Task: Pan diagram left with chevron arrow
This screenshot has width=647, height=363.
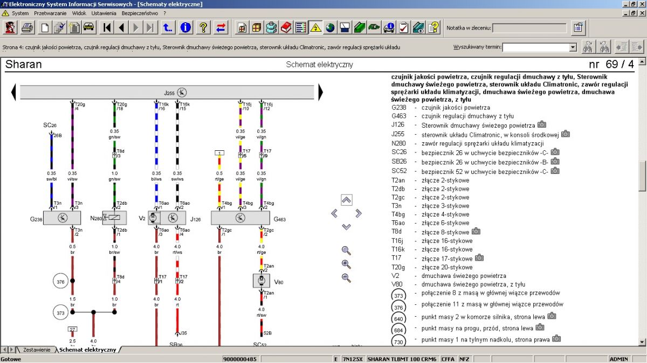Action: coord(334,214)
